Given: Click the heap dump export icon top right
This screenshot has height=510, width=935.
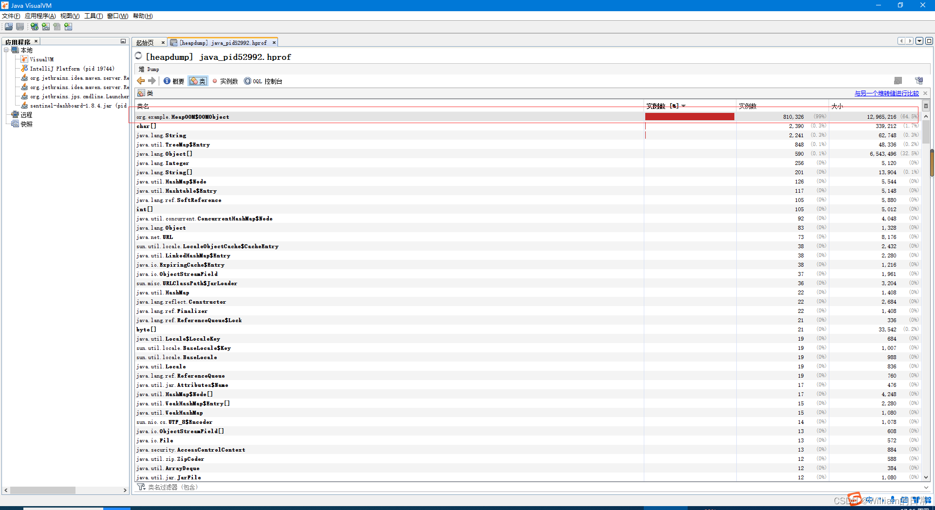Looking at the screenshot, I should pyautogui.click(x=919, y=81).
